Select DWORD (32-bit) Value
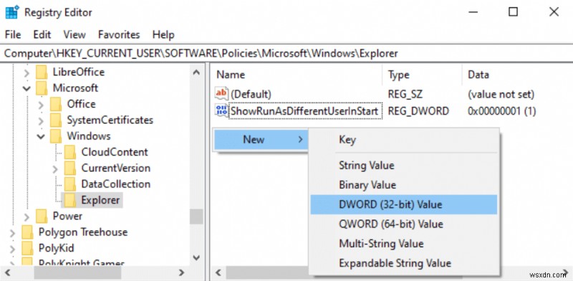Viewport: 573px width, 281px height. click(403, 204)
